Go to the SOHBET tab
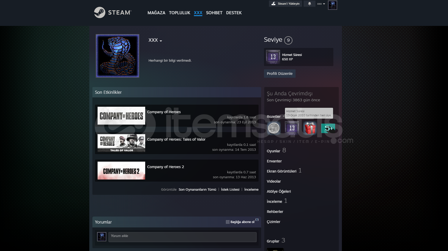The image size is (448, 251). tap(214, 13)
